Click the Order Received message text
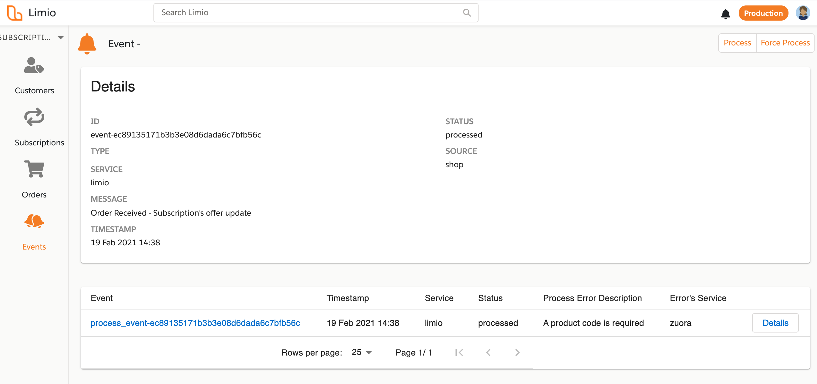This screenshot has height=384, width=817. pyautogui.click(x=171, y=213)
